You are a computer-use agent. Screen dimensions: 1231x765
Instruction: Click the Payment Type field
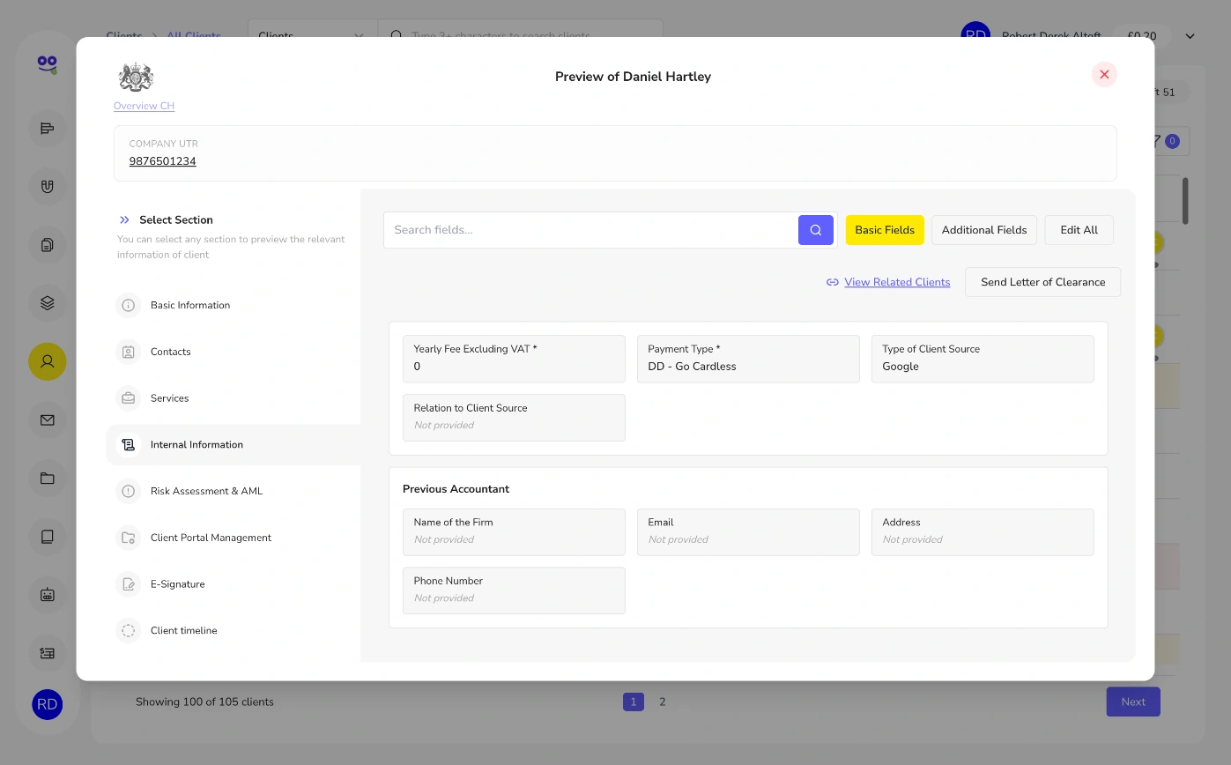click(748, 359)
